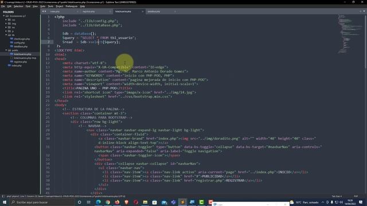This screenshot has width=367, height=206.
Task: Collapse the root project folder
Action: coord(4,16)
